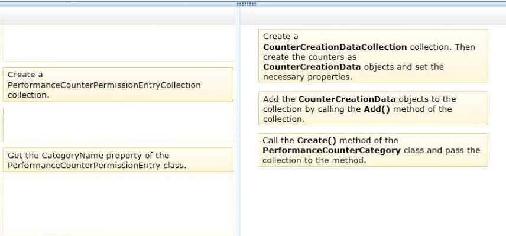506x236 pixels.
Task: Select the Add the CounterCreationData objects box
Action: coord(373,108)
